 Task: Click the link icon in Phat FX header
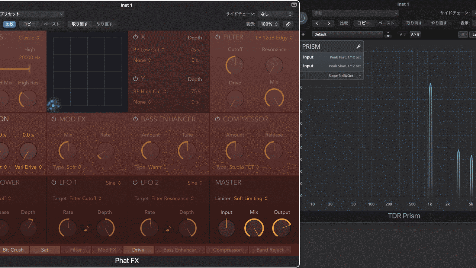click(288, 24)
